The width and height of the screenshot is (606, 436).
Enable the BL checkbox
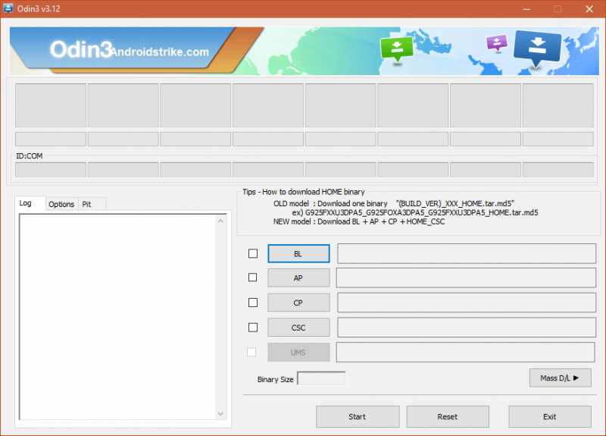coord(253,253)
